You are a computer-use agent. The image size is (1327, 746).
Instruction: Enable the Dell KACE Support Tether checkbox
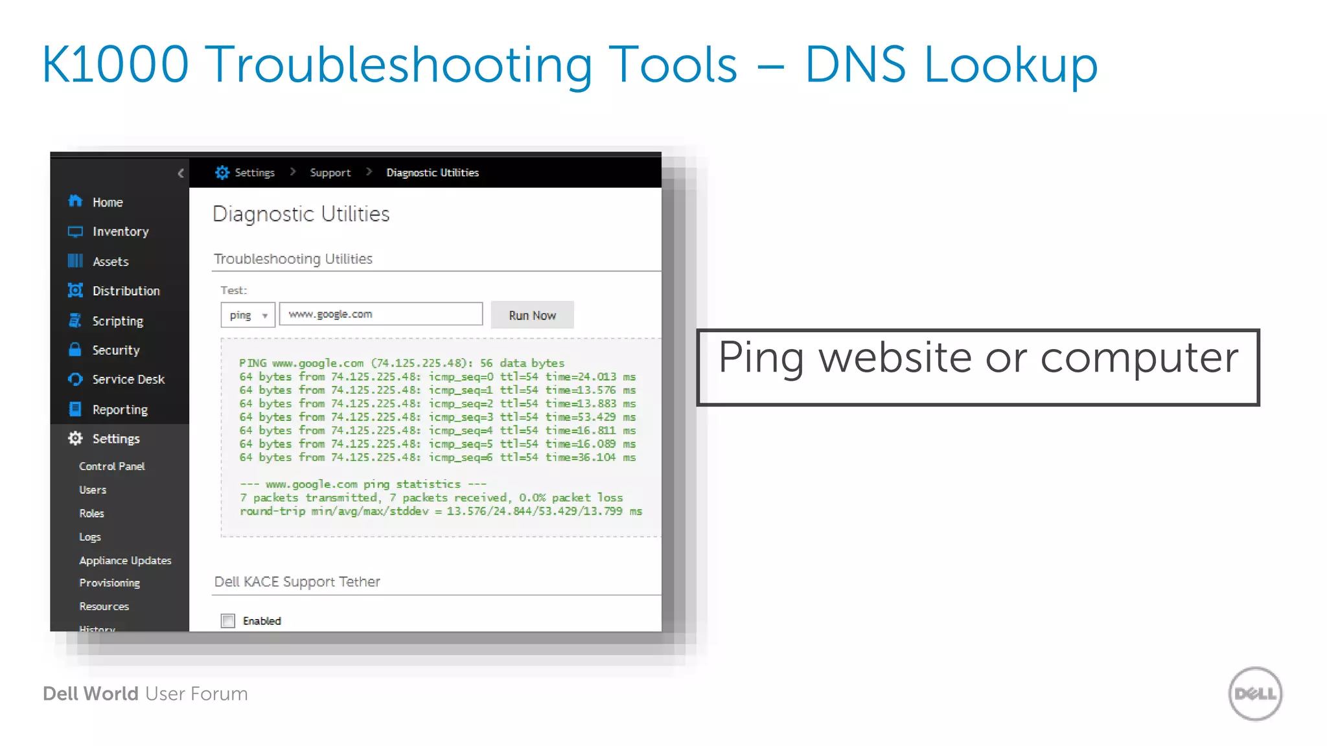point(228,621)
